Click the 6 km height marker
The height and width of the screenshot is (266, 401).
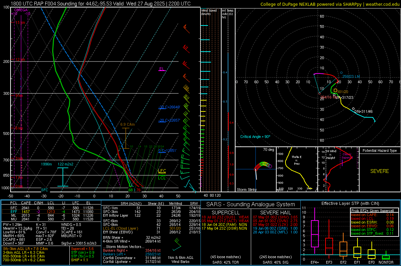point(19,128)
